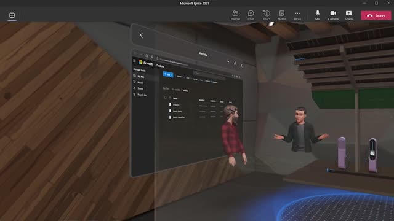This screenshot has width=394, height=221.
Task: Open the Share content tray
Action: coord(348,15)
